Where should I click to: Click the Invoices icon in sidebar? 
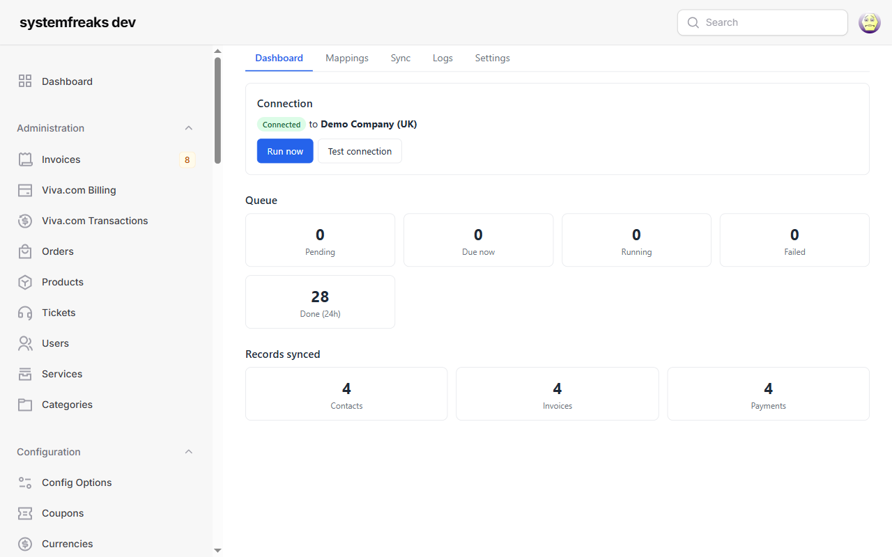pyautogui.click(x=25, y=159)
